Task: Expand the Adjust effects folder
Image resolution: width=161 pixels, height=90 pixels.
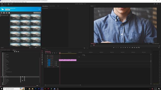Action: point(2,53)
